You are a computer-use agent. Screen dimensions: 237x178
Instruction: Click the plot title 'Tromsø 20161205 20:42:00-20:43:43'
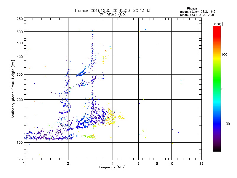(112, 10)
